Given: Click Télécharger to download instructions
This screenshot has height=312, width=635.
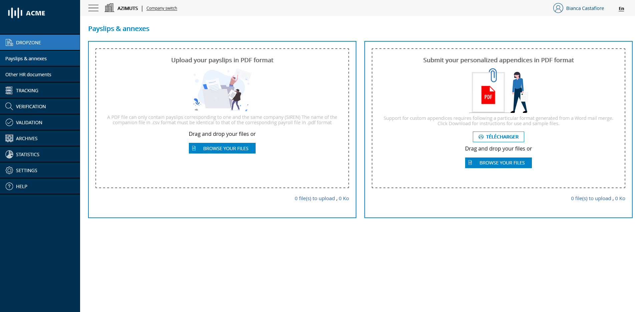Looking at the screenshot, I should point(498,137).
